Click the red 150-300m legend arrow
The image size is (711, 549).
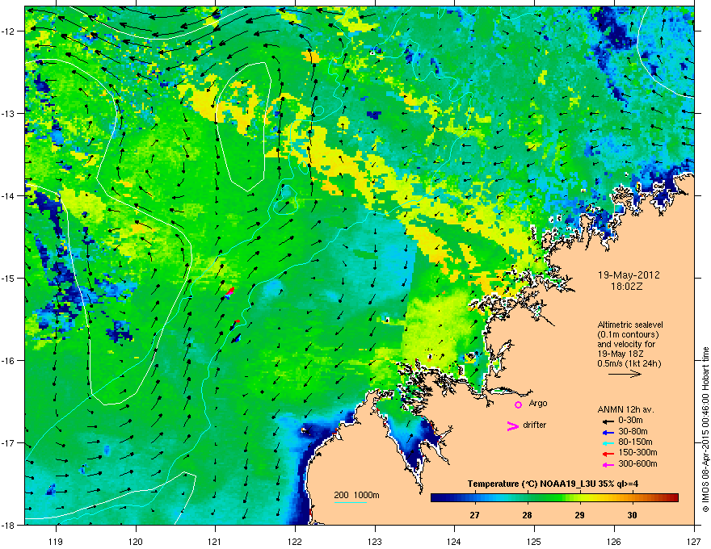tap(608, 454)
